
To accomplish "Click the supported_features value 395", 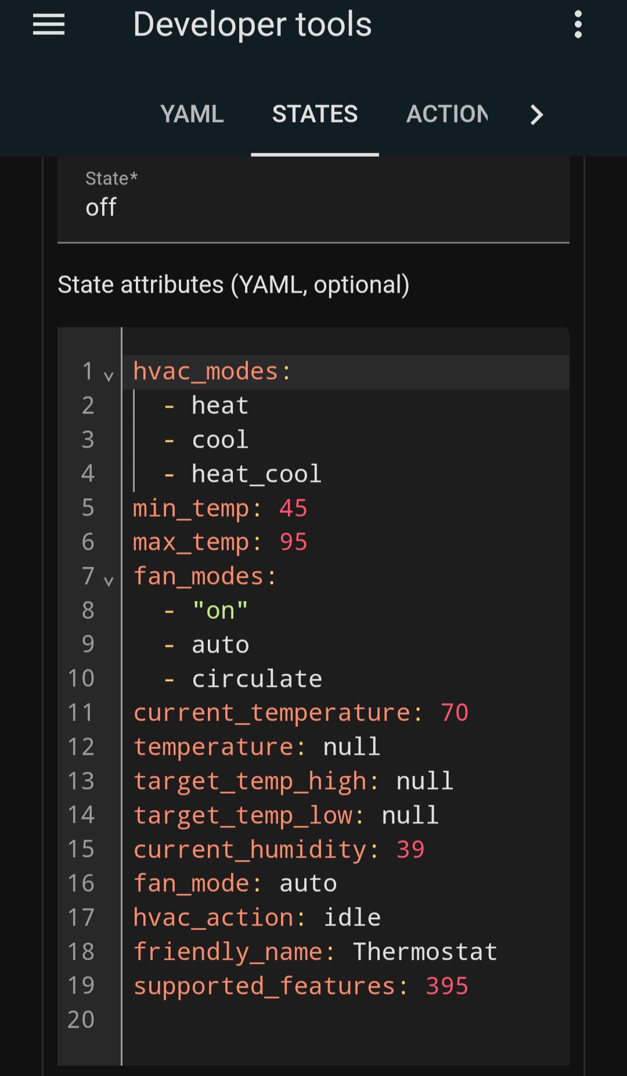I will pyautogui.click(x=446, y=986).
